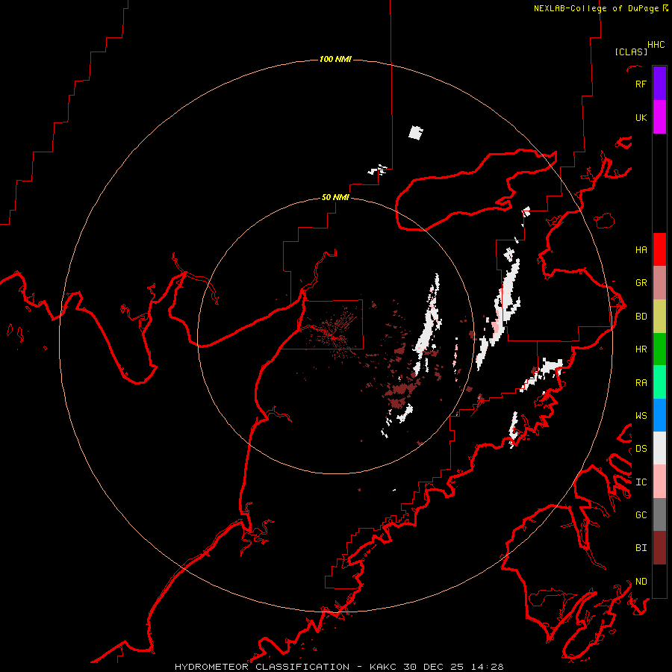Click the BD legend label

[x=641, y=317]
